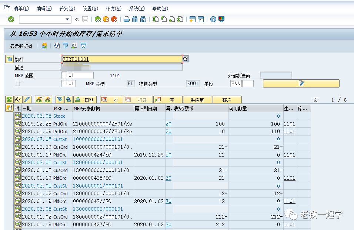Image resolution: width=354 pixels, height=230 pixels.
Task: Click the 物料 material field containing FERT01001
Action: coord(122,59)
